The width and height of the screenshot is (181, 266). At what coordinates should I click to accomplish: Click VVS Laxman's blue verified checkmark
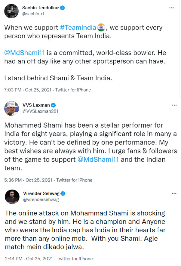(x=53, y=105)
